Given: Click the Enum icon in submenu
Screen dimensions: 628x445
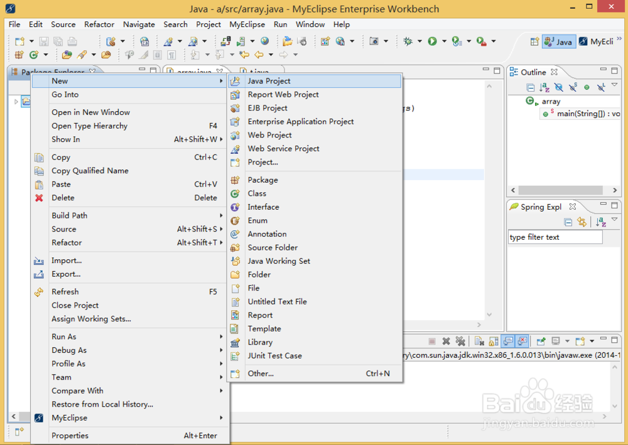Looking at the screenshot, I should click(235, 221).
